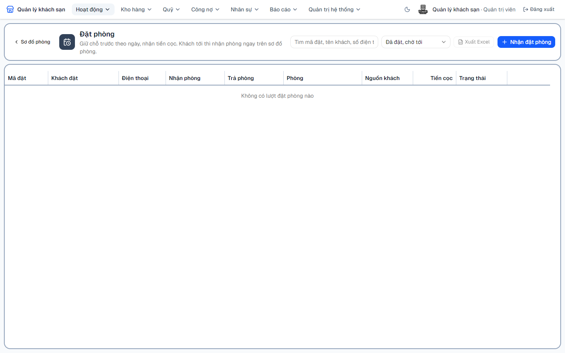The height and width of the screenshot is (353, 565).
Task: Click the Xuất Excel button
Action: (474, 42)
